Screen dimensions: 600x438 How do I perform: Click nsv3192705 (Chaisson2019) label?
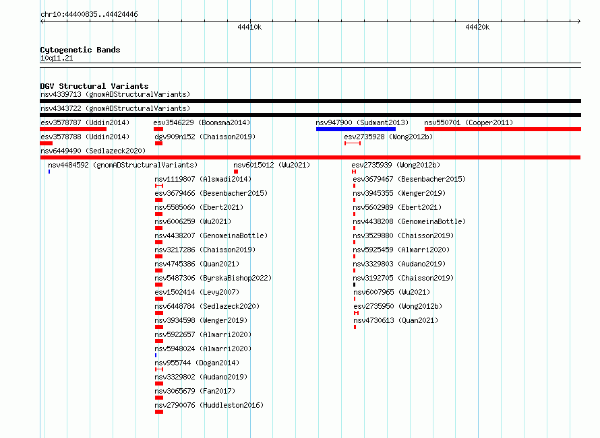pos(403,278)
